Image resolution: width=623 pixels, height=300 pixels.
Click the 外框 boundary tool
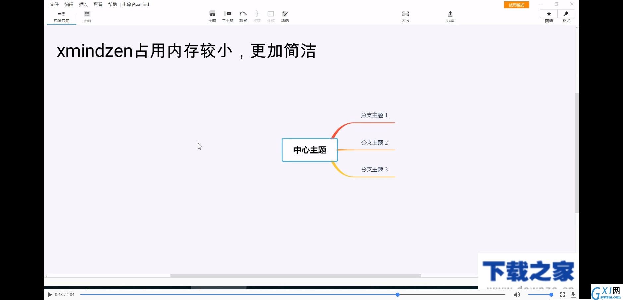(271, 17)
